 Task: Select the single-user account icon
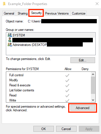pos(10,40)
